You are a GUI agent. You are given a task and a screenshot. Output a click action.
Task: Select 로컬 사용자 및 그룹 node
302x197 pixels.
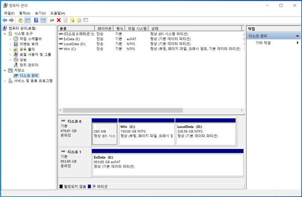[x=35, y=54]
